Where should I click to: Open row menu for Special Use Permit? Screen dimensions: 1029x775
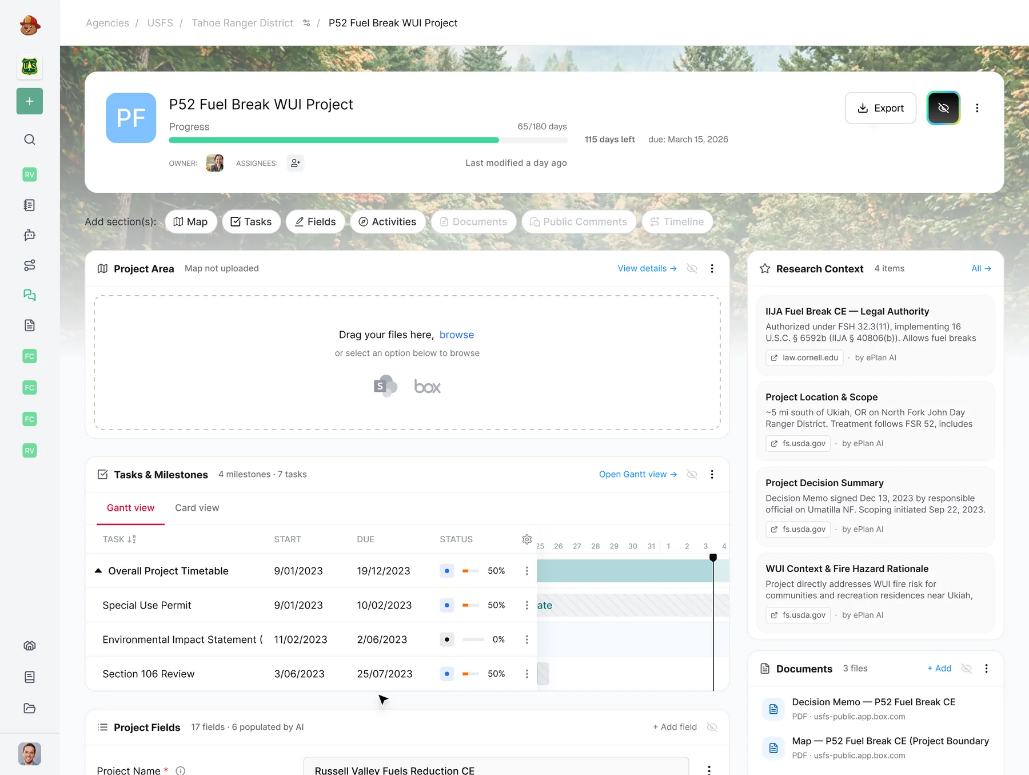[x=527, y=605]
